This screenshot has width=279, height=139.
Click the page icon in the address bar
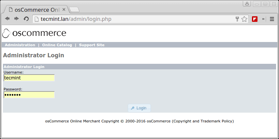point(37,19)
